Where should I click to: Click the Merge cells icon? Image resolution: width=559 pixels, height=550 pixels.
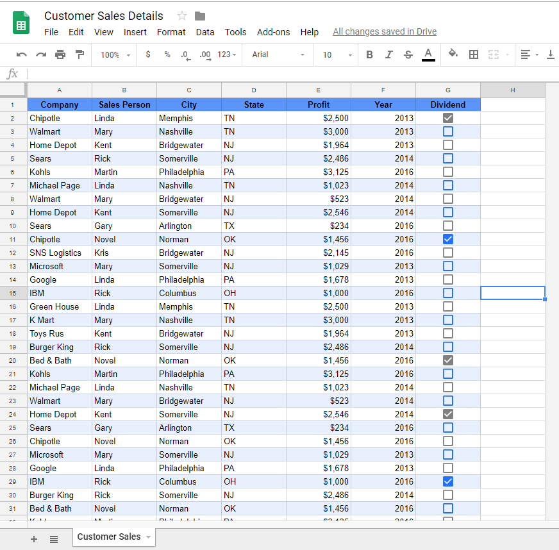(x=494, y=54)
